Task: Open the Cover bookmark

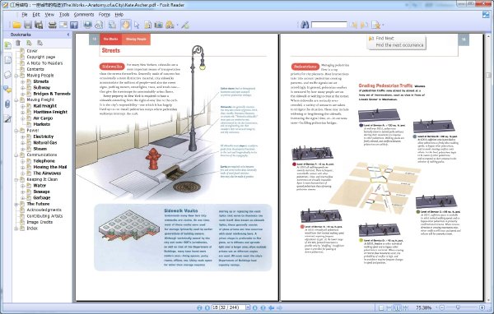Action: pos(32,51)
